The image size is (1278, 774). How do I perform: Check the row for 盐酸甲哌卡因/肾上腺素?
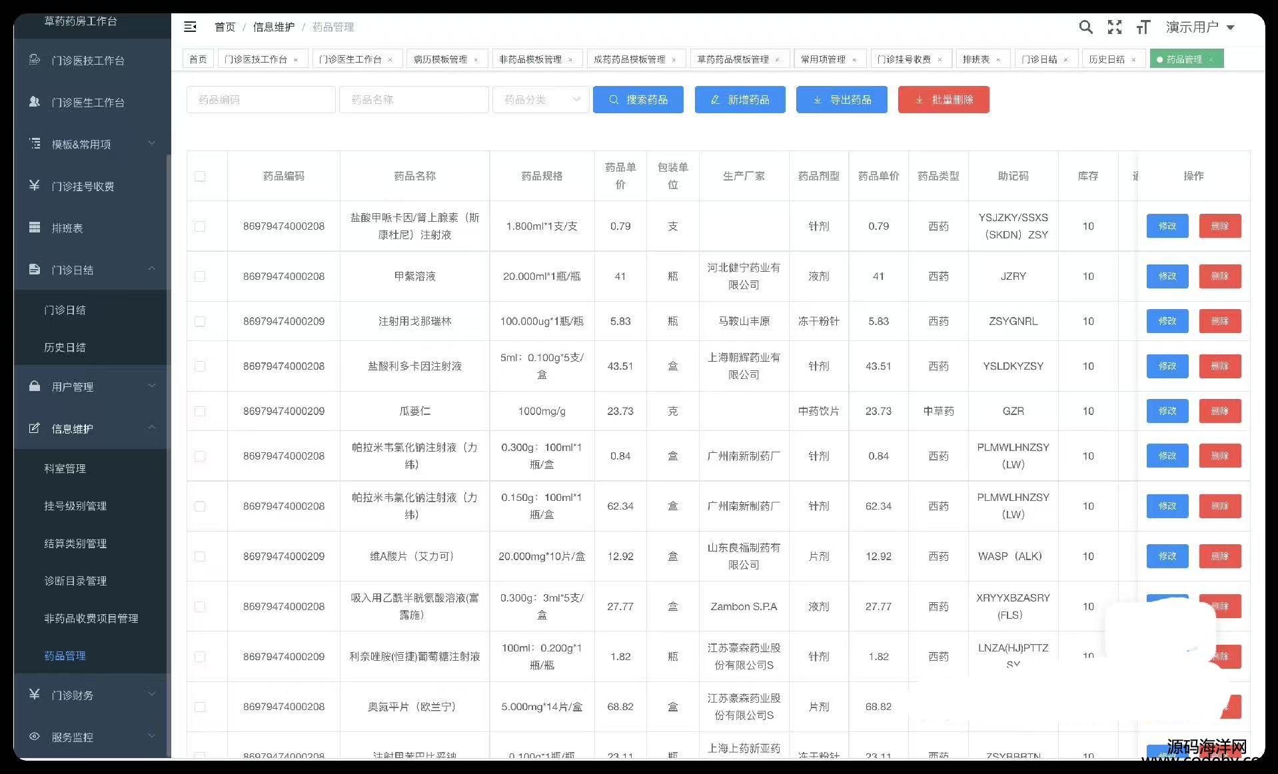click(200, 226)
